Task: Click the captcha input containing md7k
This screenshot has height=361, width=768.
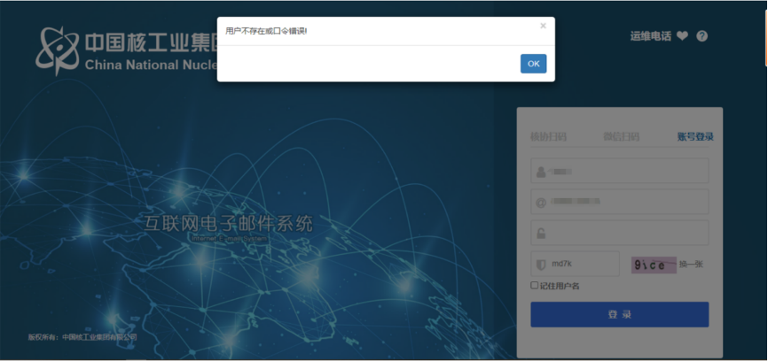Action: point(581,265)
